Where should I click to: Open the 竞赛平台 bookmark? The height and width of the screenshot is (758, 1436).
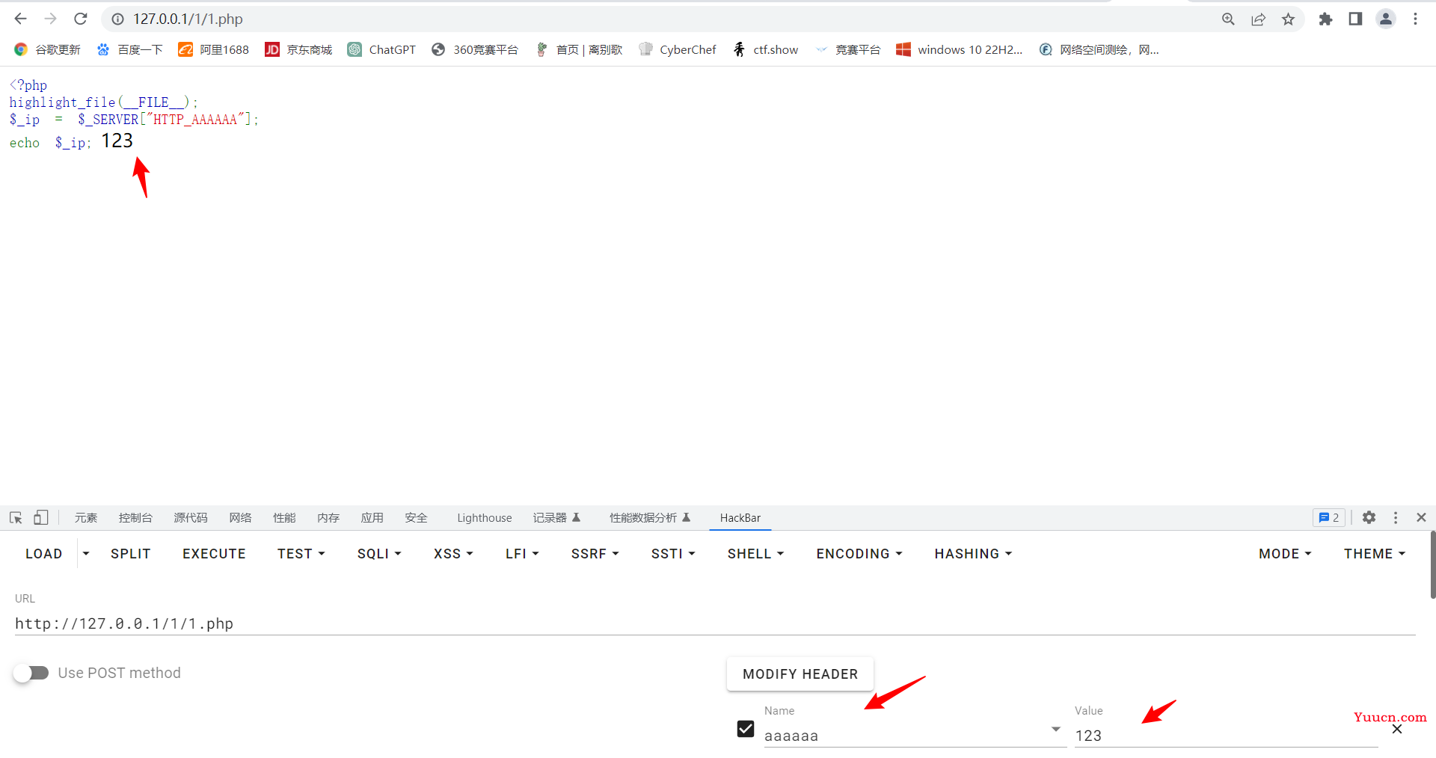tap(847, 49)
